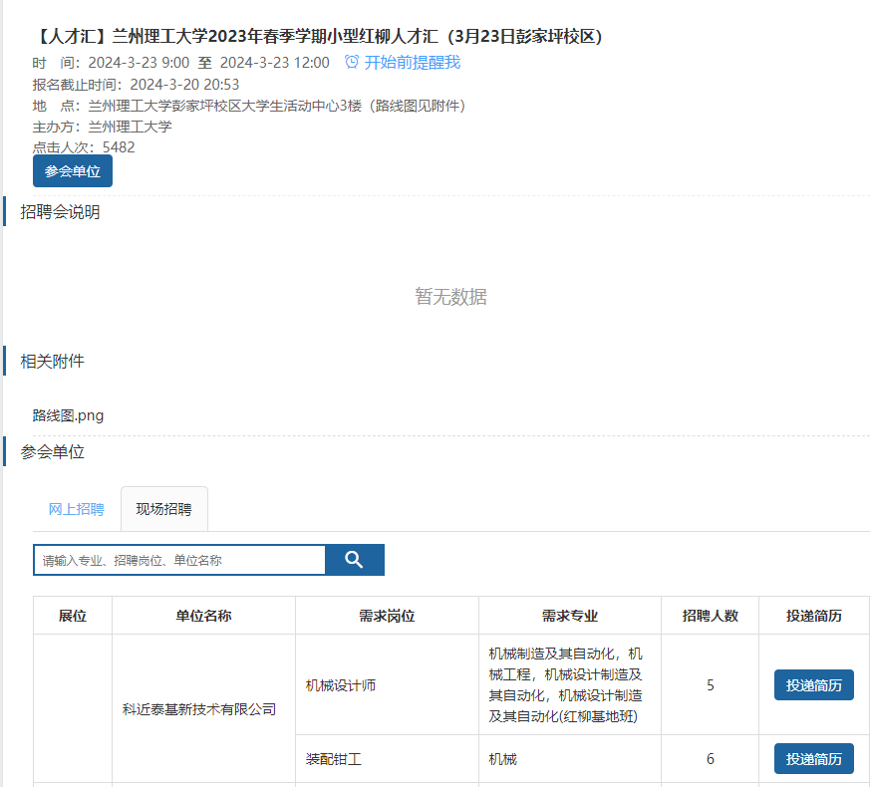This screenshot has height=787, width=870.
Task: Click the job fair title heading
Action: click(x=318, y=37)
